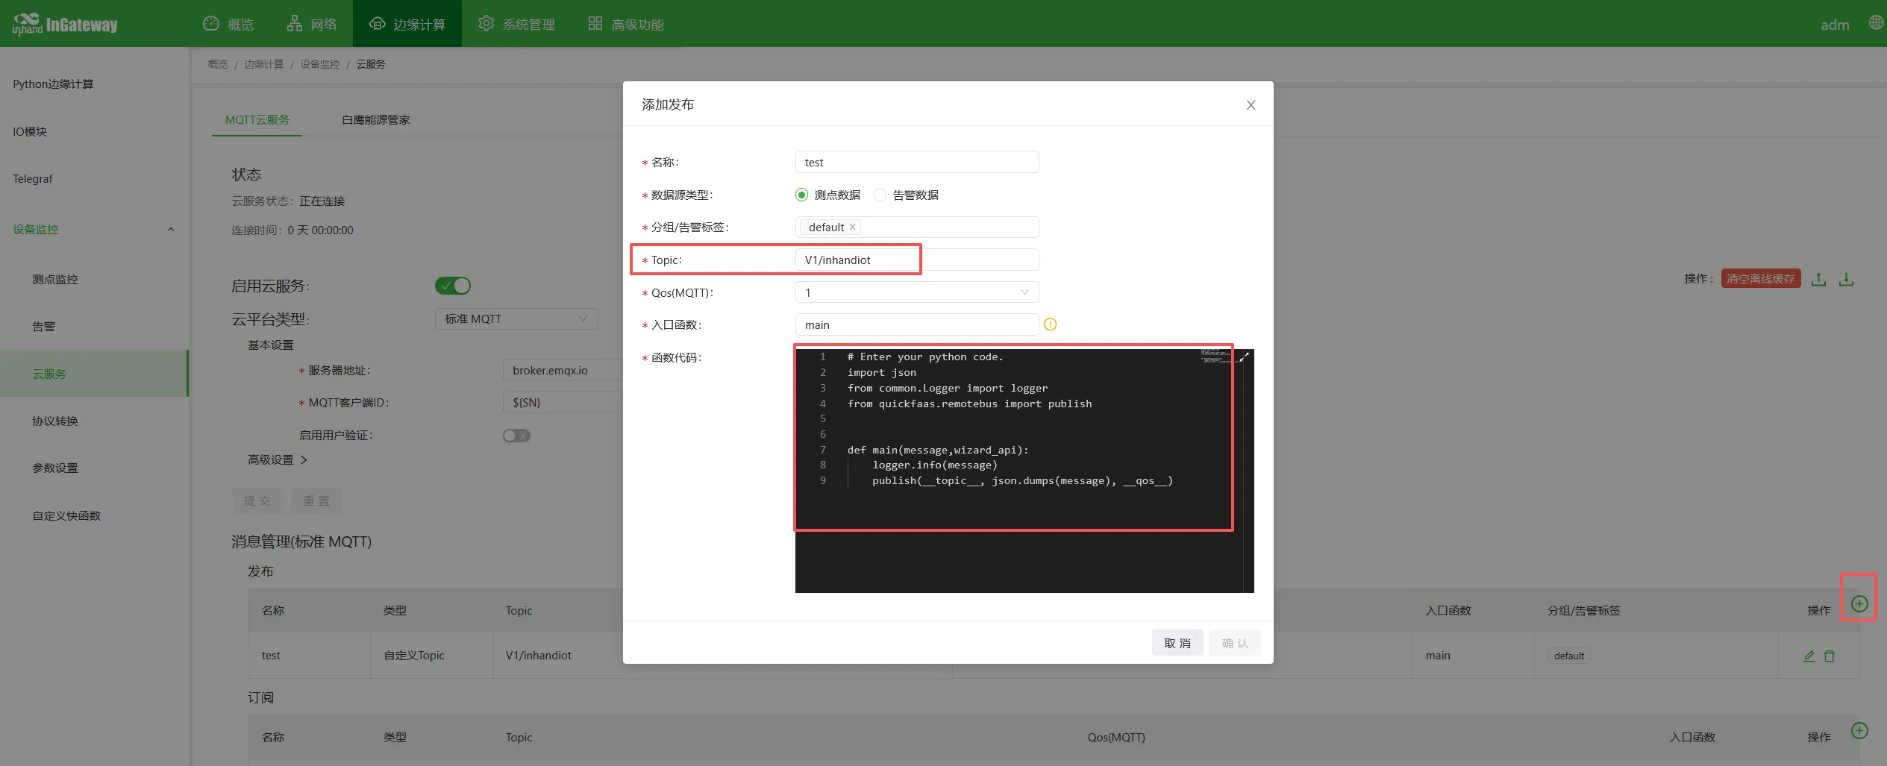Click the 入口函数 input field
This screenshot has width=1887, height=766.
[917, 324]
